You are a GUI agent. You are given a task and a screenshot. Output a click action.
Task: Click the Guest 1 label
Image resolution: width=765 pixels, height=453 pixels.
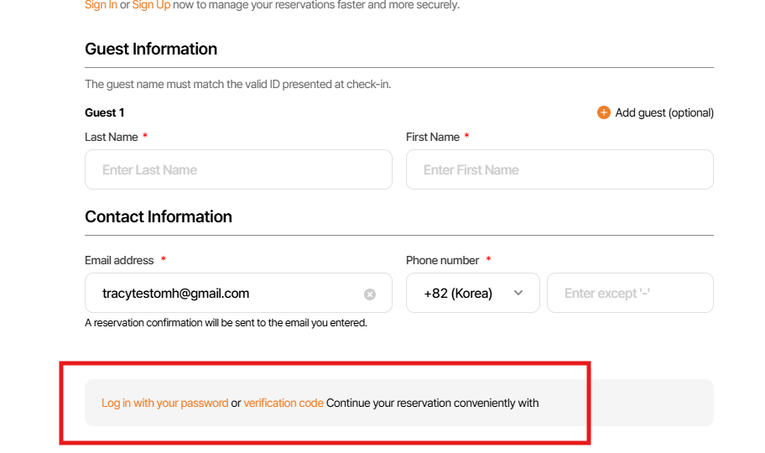105,112
